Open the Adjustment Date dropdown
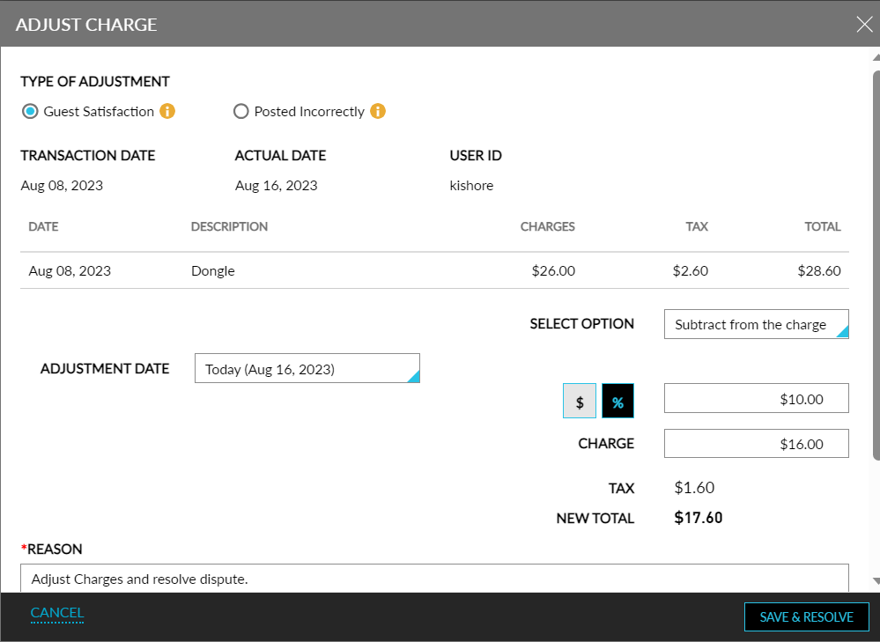This screenshot has width=880, height=642. pyautogui.click(x=307, y=368)
